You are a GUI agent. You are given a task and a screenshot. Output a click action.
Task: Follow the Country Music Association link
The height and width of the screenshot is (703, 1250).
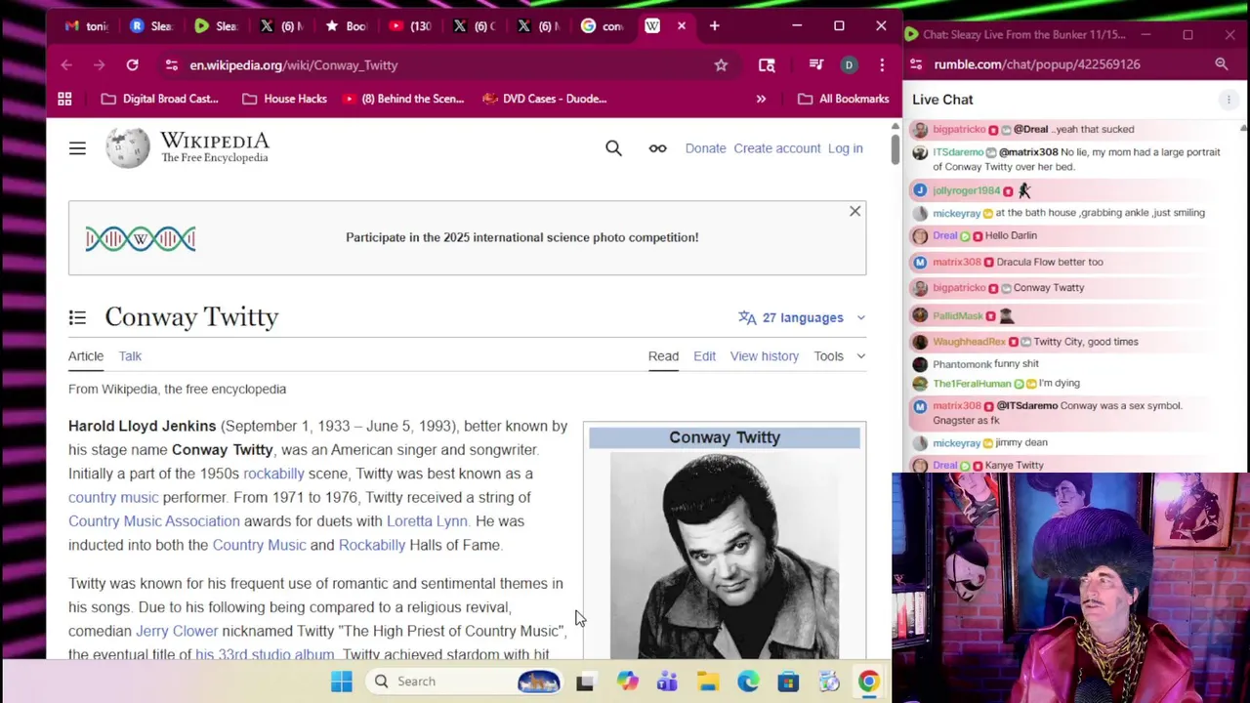[154, 521]
